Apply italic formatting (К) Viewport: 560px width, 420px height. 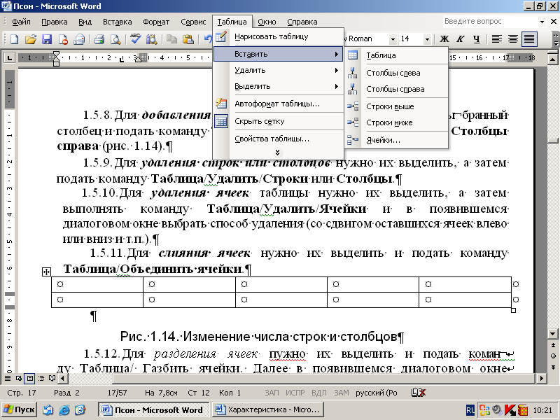click(x=461, y=39)
